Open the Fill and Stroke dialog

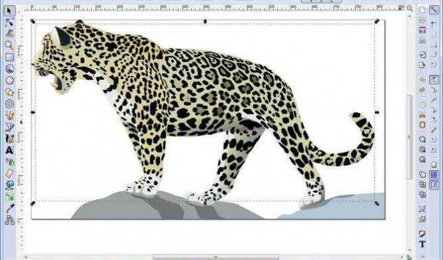(x=422, y=234)
